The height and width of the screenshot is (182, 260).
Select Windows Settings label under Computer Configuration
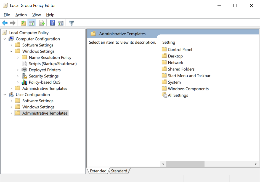point(38,51)
